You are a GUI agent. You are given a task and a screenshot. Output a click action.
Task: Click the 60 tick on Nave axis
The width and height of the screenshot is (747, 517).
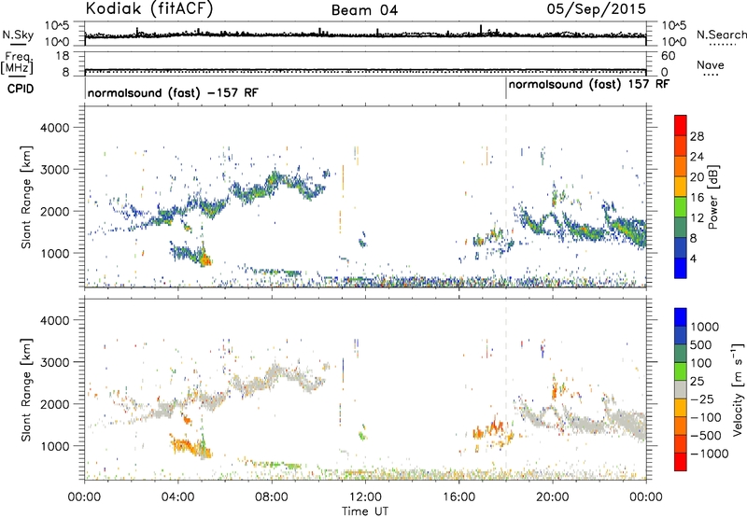(668, 56)
